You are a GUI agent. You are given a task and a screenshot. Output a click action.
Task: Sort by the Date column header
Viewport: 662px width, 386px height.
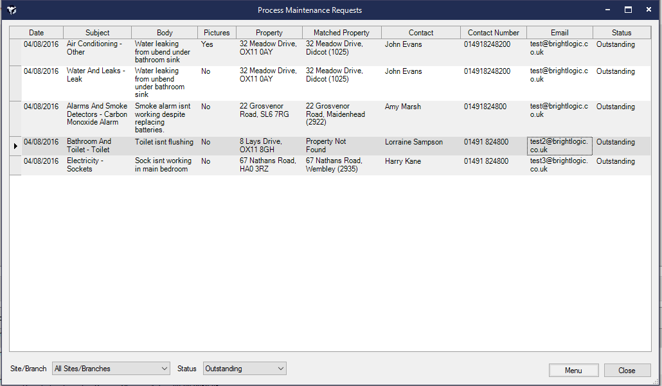[x=37, y=33]
